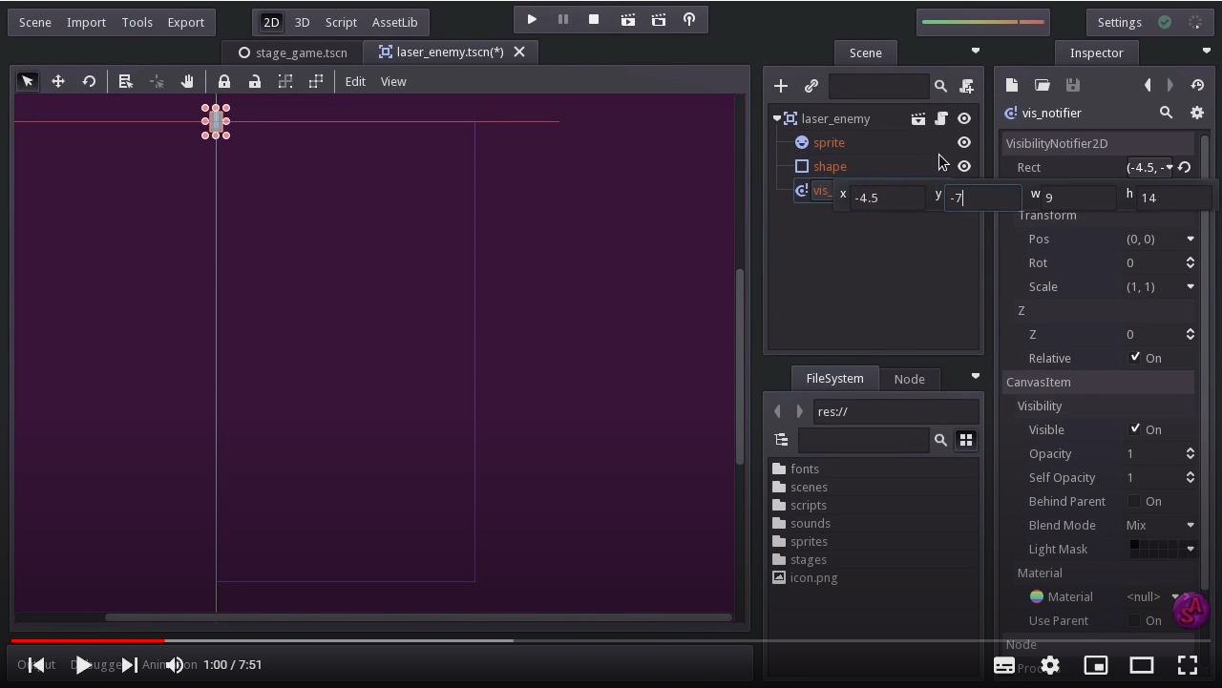The height and width of the screenshot is (688, 1222).
Task: Enable Behind Parent checkbox
Action: [1135, 501]
